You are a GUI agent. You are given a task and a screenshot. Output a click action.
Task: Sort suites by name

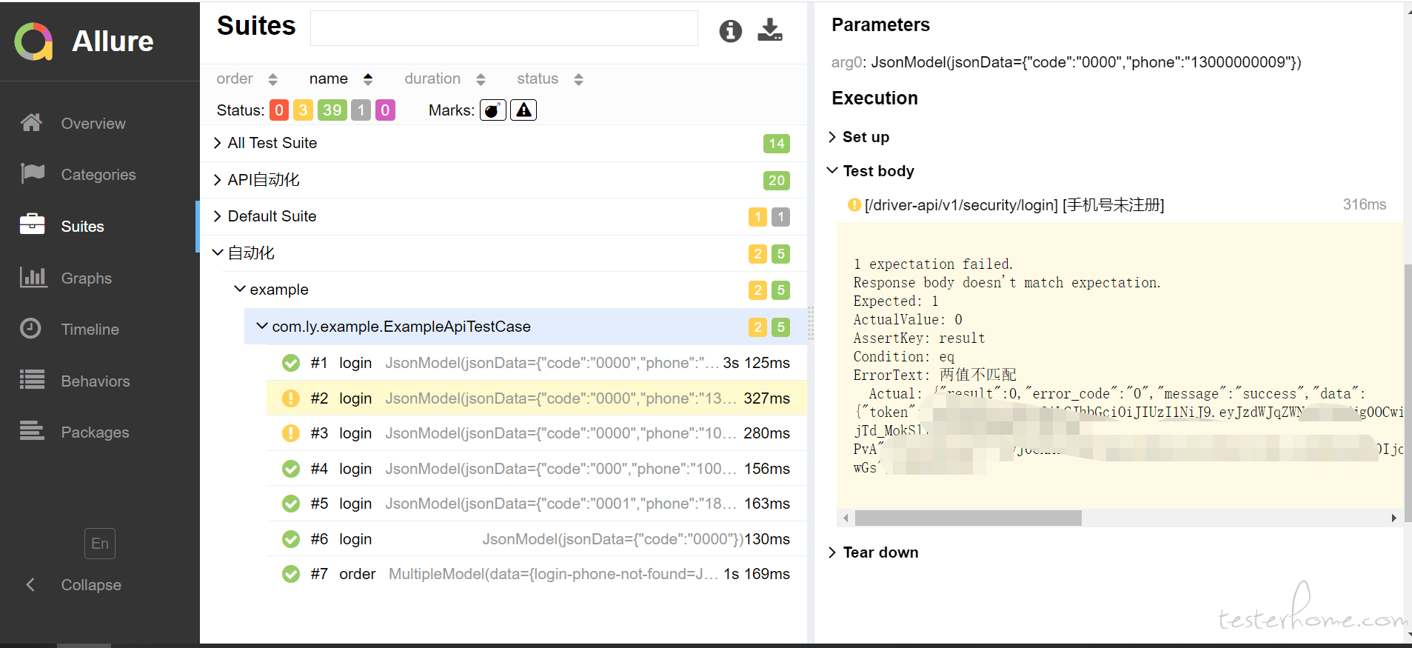point(341,79)
